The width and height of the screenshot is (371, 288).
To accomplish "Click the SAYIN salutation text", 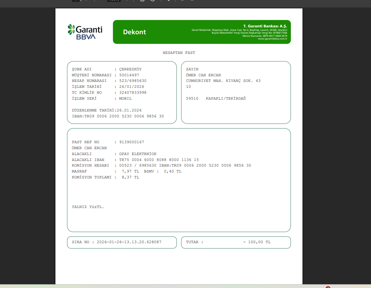I will coord(192,69).
